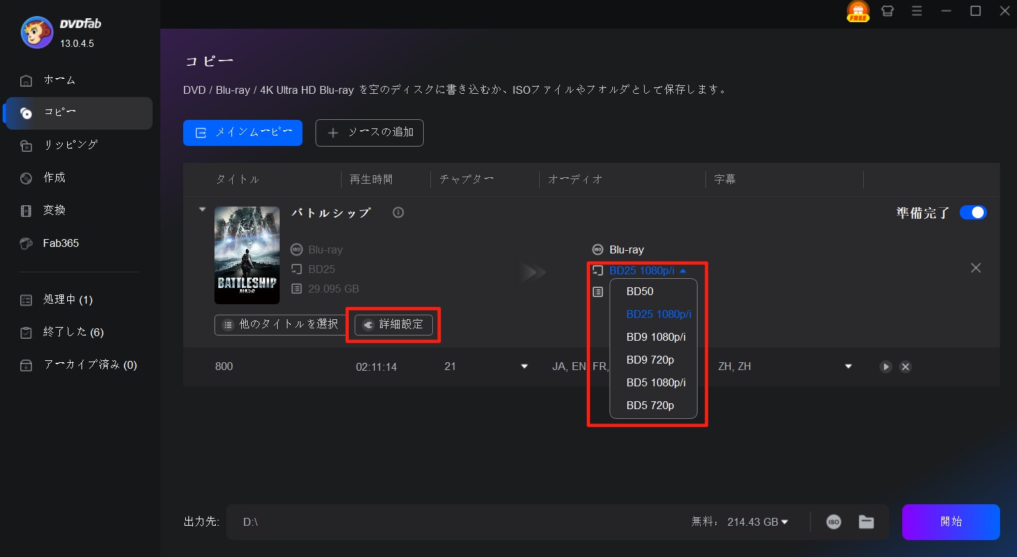This screenshot has height=557, width=1017.
Task: Select BD5 720p output size
Action: click(653, 405)
